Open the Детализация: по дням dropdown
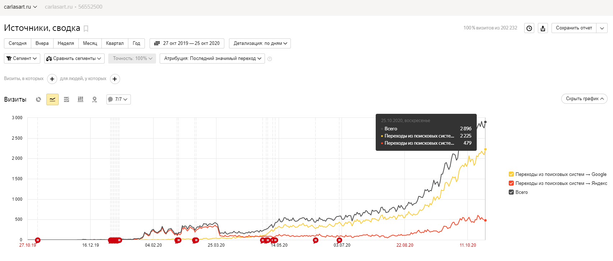This screenshot has height=261, width=613. coord(260,43)
